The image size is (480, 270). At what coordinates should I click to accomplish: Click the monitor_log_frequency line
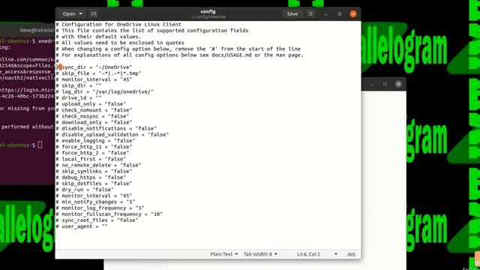coord(100,208)
